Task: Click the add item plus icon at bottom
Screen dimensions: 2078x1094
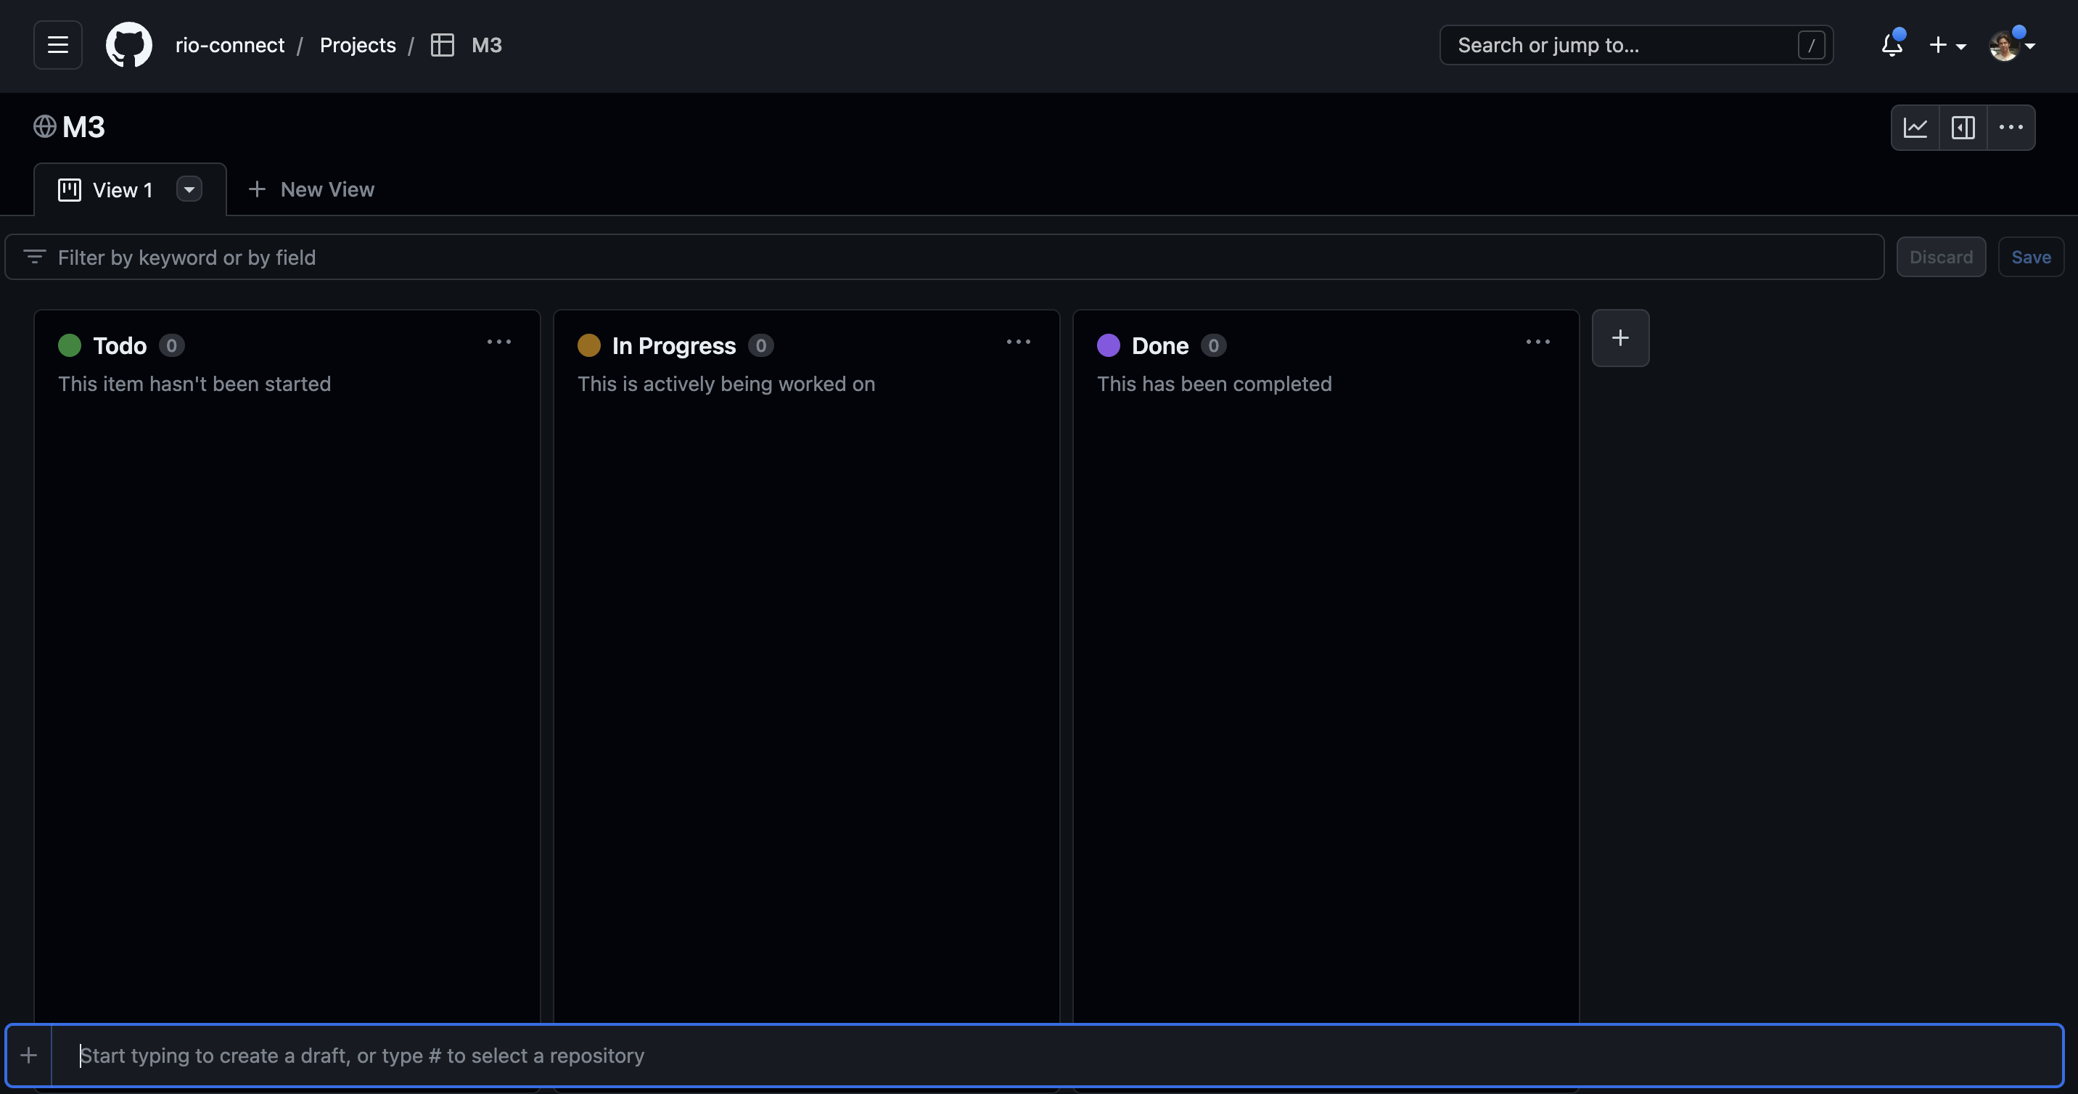Action: click(29, 1056)
